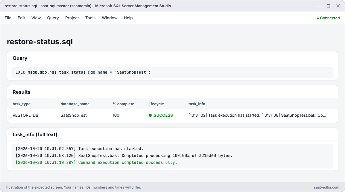The image size is (345, 192).
Task: Minimize the Management Studio window
Action: click(x=318, y=6)
